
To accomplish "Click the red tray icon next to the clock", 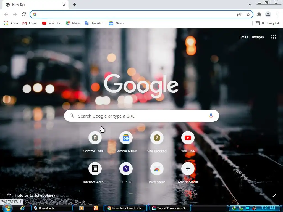I will (254, 208).
